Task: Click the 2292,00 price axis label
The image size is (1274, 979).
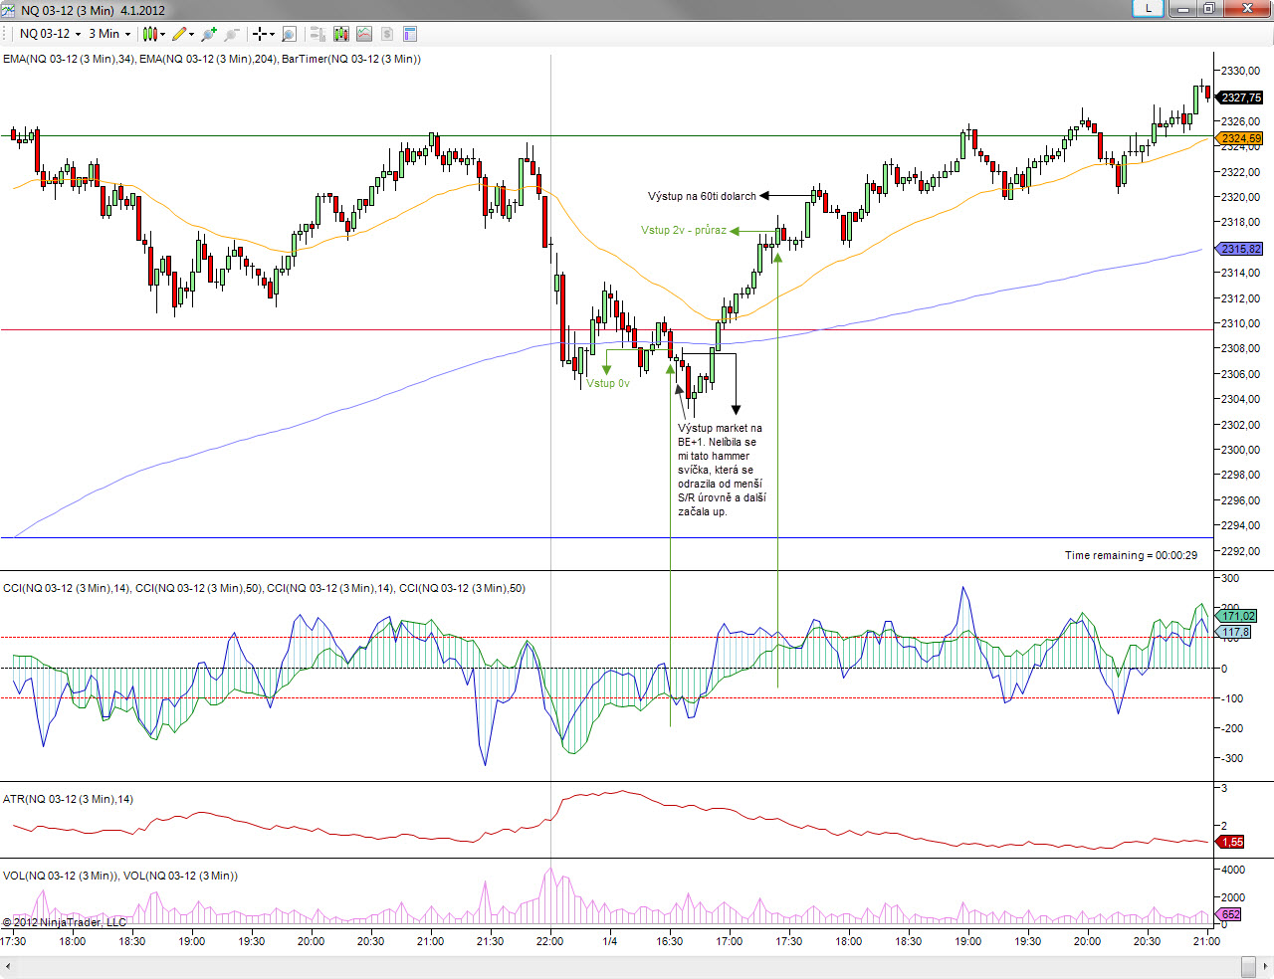Action: click(x=1241, y=551)
